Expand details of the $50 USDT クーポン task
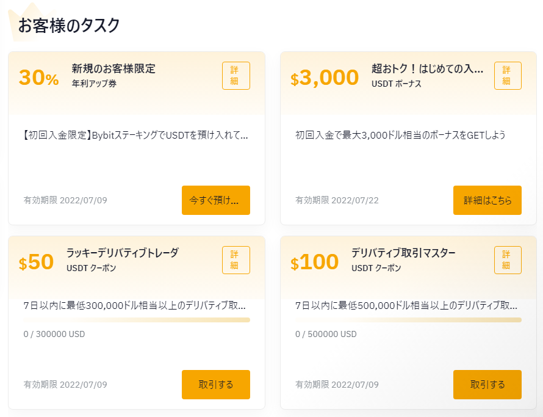Image resolution: width=543 pixels, height=417 pixels. tap(236, 260)
